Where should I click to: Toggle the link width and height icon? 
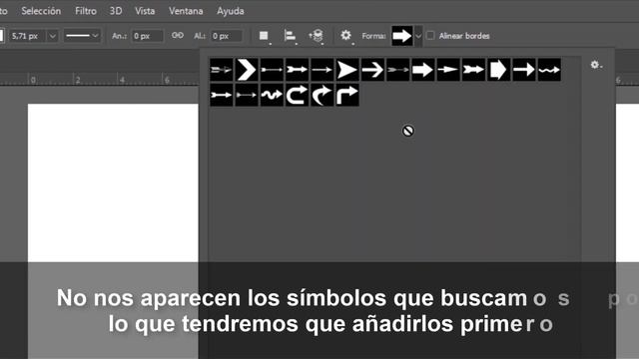[x=178, y=36]
